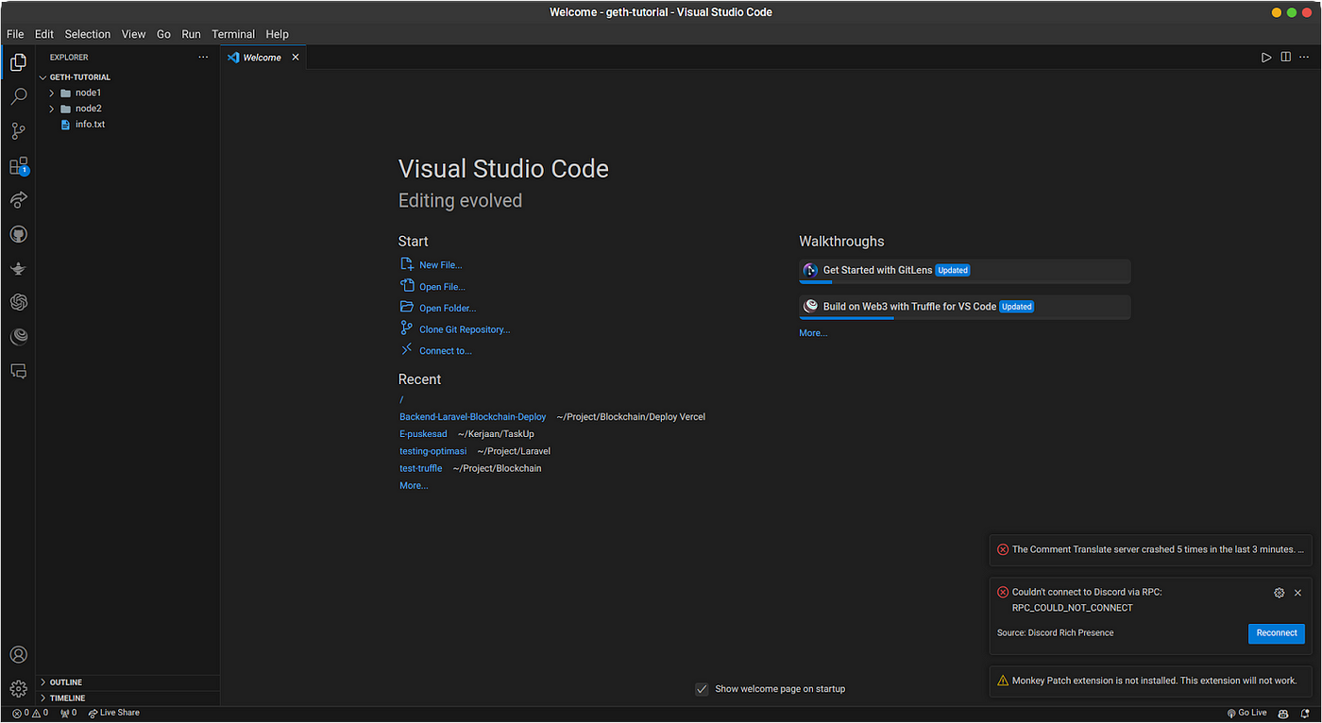
Task: Expand the node1 folder
Action: (x=88, y=92)
